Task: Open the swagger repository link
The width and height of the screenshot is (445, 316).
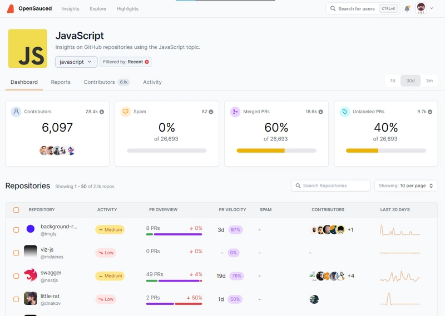Action: [x=51, y=273]
